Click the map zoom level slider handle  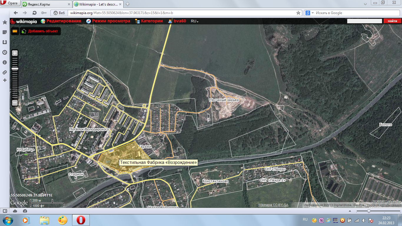(15, 69)
